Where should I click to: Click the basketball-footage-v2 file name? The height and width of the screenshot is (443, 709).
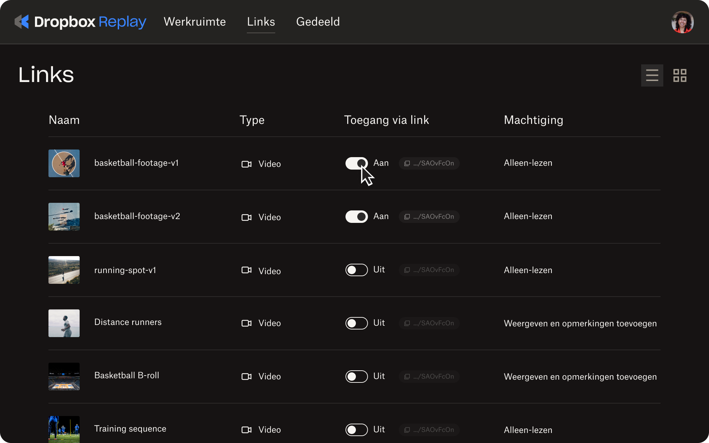137,216
